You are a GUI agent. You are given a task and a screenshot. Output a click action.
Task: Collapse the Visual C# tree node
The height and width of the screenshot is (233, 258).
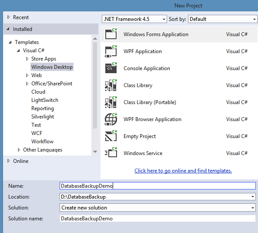click(x=18, y=51)
